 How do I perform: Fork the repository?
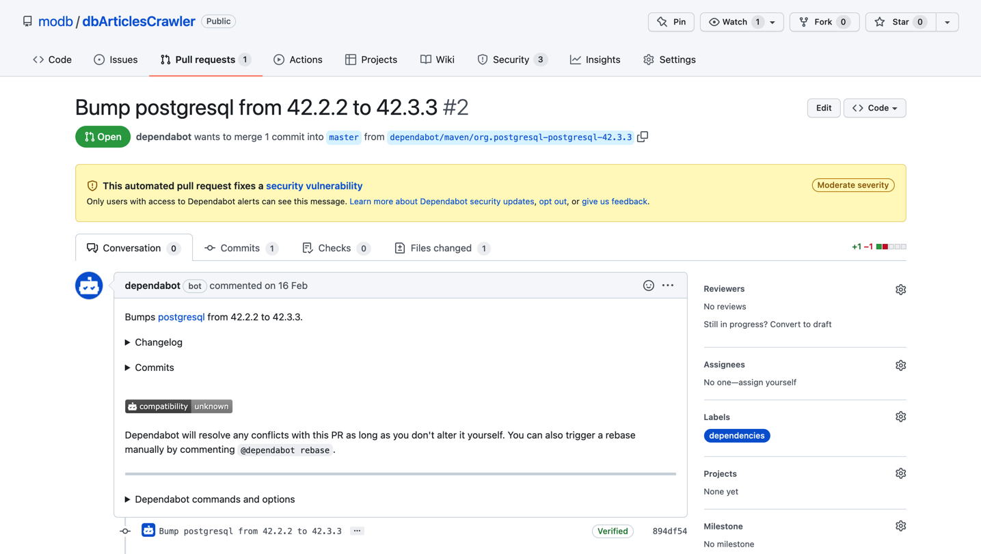tap(824, 22)
